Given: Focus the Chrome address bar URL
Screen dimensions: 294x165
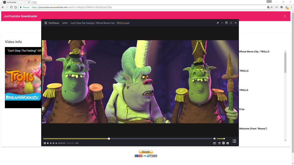Looking at the screenshot, I should click(x=72, y=7).
